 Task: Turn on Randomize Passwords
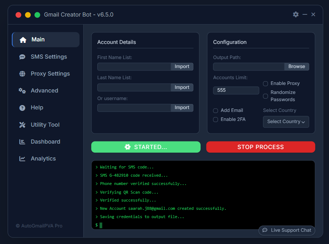pyautogui.click(x=265, y=96)
